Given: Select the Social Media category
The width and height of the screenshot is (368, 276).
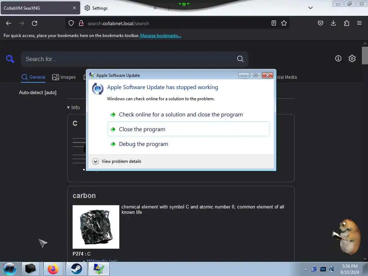Looking at the screenshot, I should (x=286, y=77).
